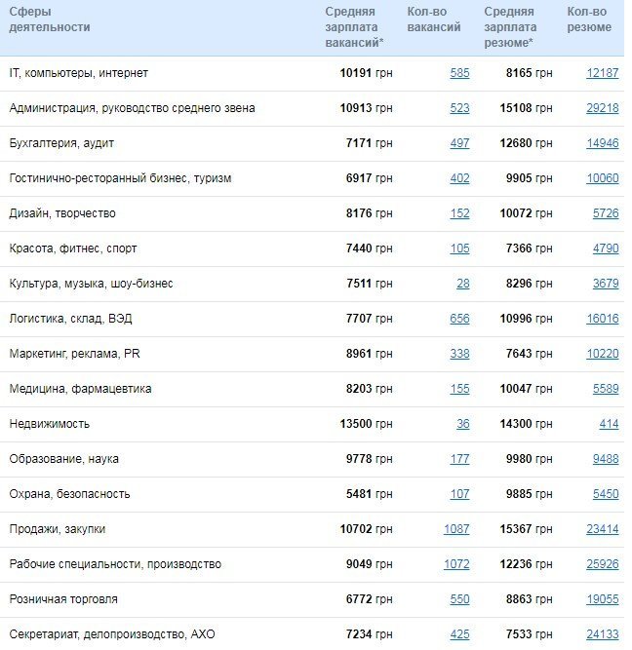The image size is (632, 650).
Task: Click 10060 resumes for Гостинично-ресторанный бизнес
Action: coord(602,178)
